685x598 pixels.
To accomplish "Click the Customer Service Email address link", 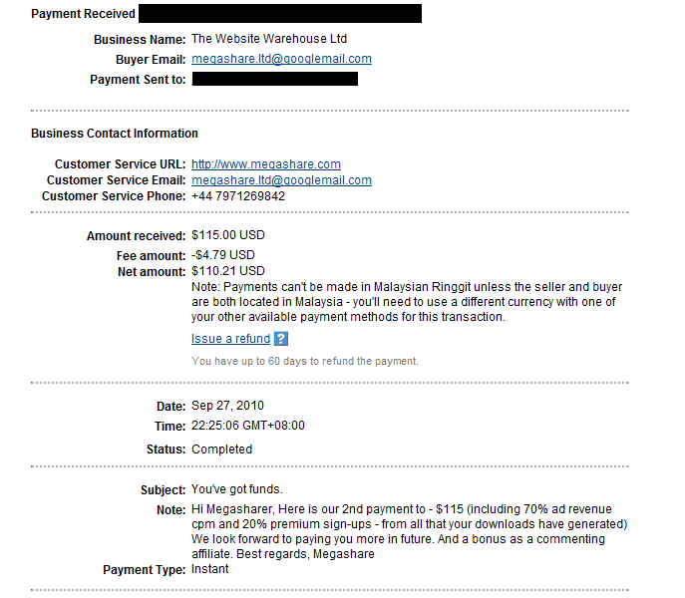I will [281, 180].
